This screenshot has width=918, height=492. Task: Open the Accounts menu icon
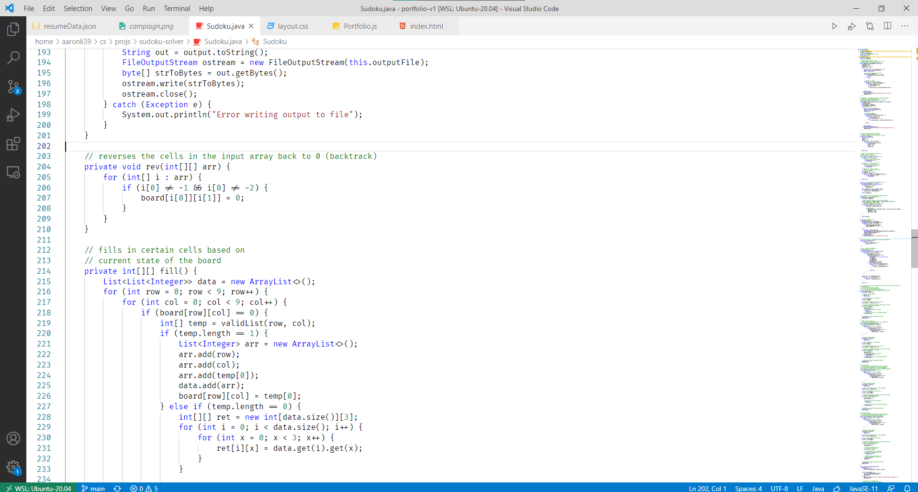pyautogui.click(x=13, y=438)
